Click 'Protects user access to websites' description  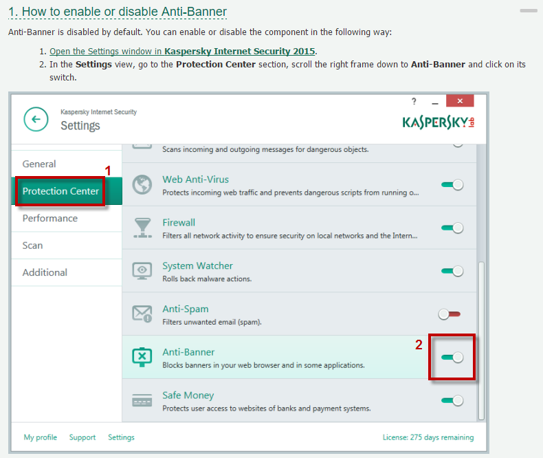click(267, 408)
